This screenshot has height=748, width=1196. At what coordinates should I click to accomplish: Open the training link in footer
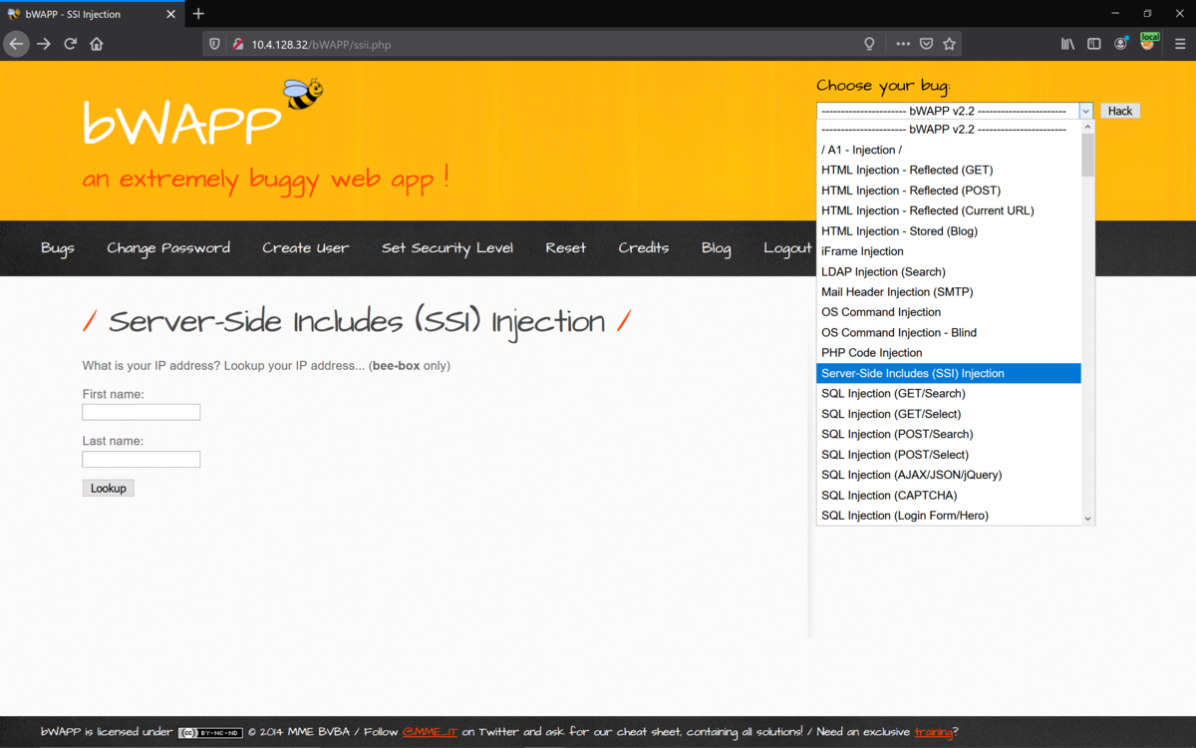[x=934, y=732]
